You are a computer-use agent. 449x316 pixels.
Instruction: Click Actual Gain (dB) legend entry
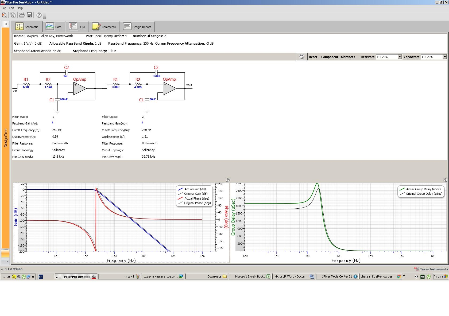(192, 189)
